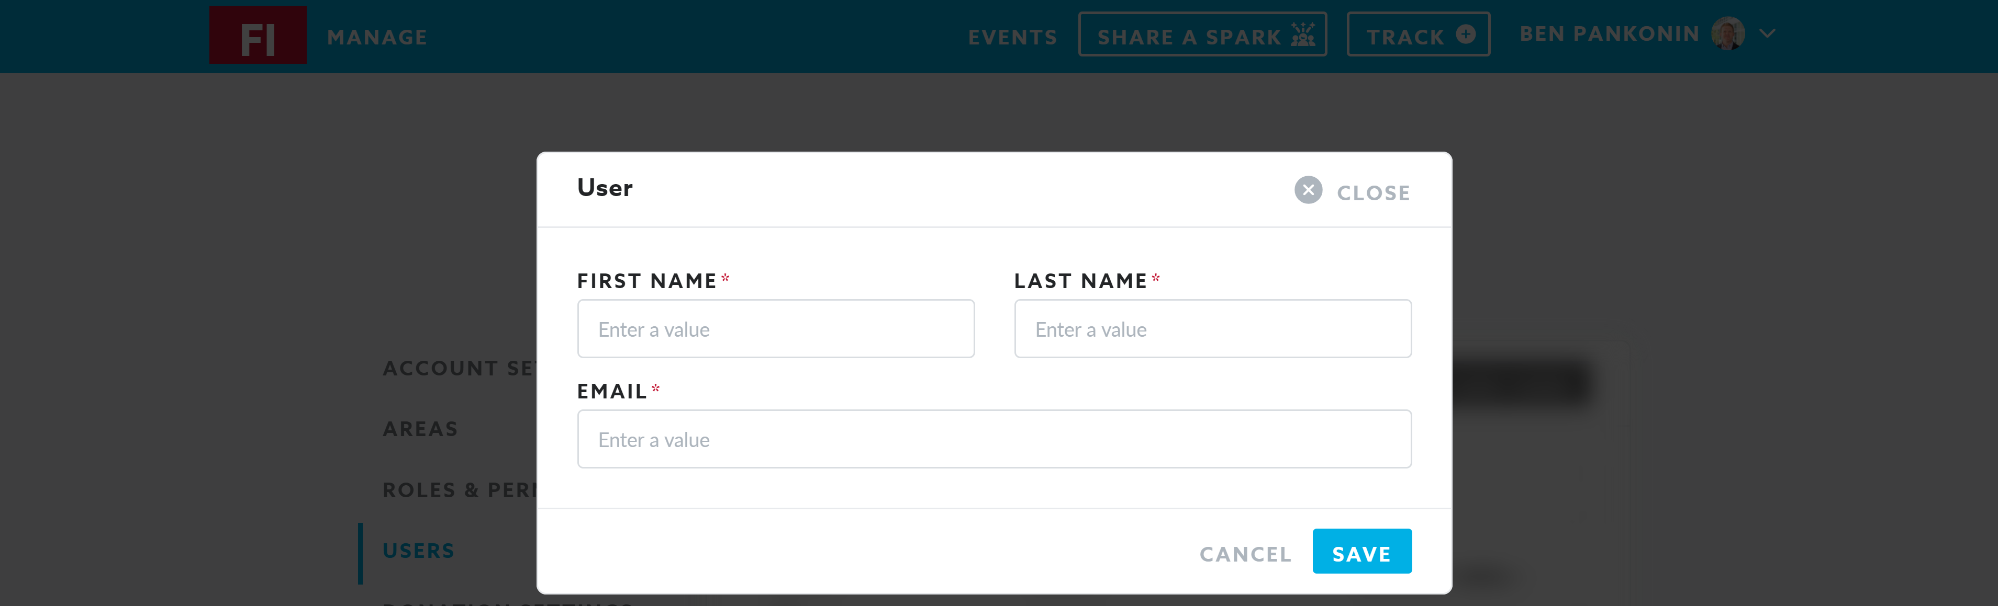Screen dimensions: 1998x606
Task: Focus the First Name input field
Action: click(776, 329)
